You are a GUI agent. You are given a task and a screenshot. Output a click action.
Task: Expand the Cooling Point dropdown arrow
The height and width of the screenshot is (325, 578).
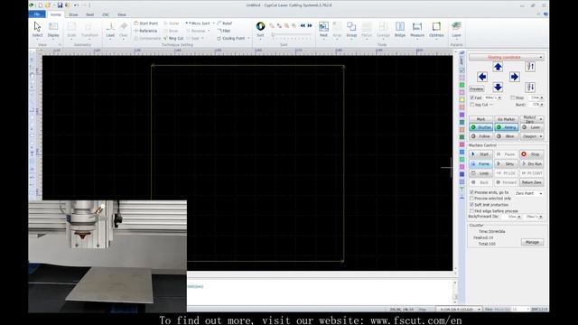pos(248,38)
